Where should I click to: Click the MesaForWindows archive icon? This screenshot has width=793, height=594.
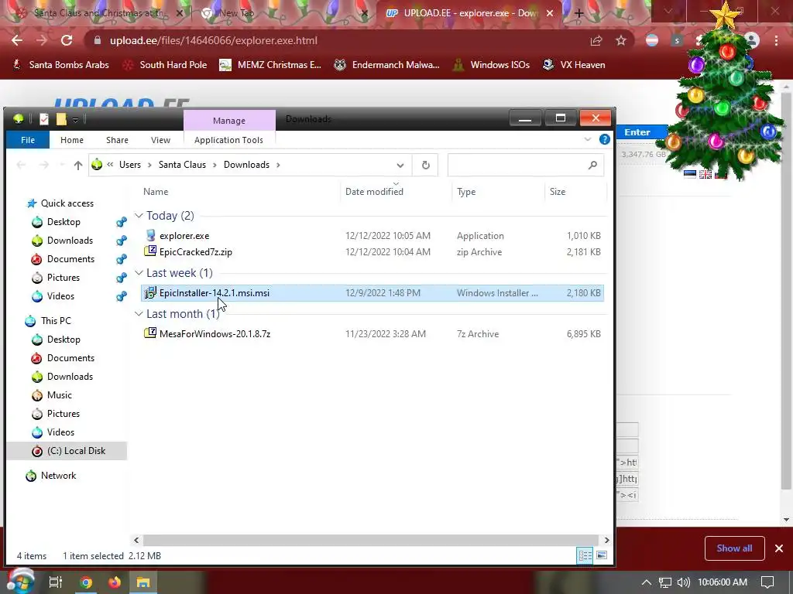click(x=150, y=333)
